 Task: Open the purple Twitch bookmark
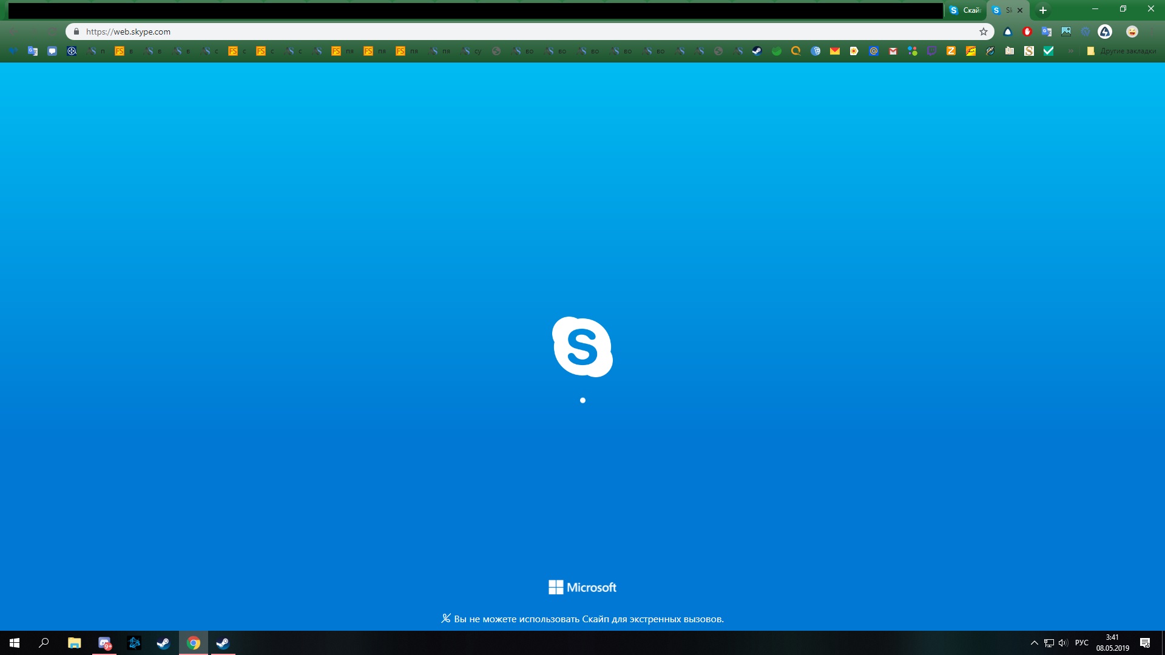click(x=932, y=52)
